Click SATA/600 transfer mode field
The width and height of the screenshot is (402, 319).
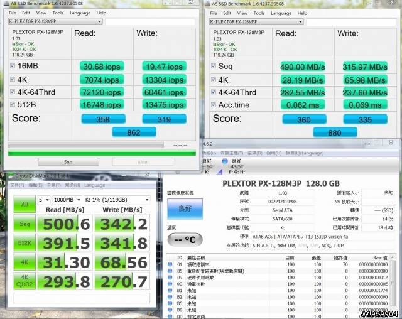click(282, 219)
